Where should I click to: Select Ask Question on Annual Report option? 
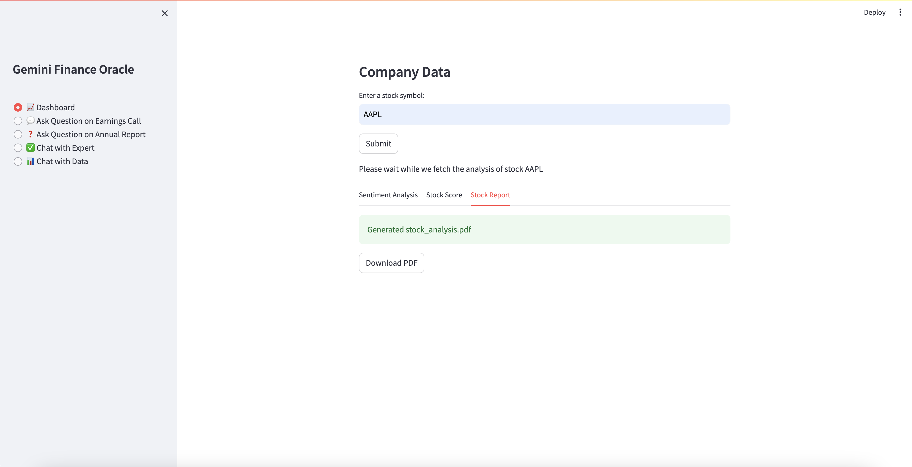(x=18, y=134)
